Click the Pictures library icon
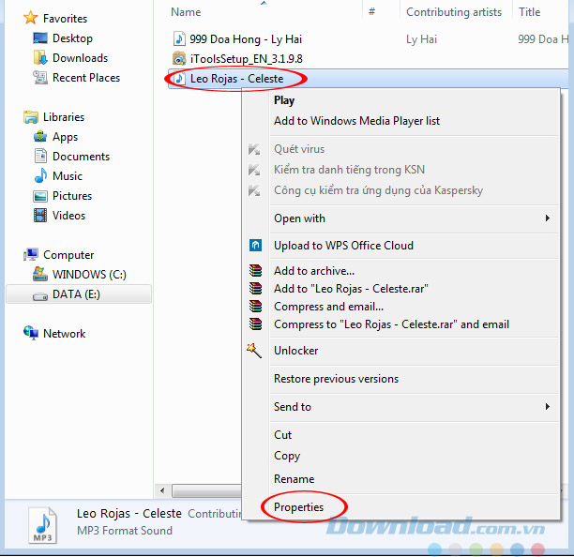 point(40,196)
